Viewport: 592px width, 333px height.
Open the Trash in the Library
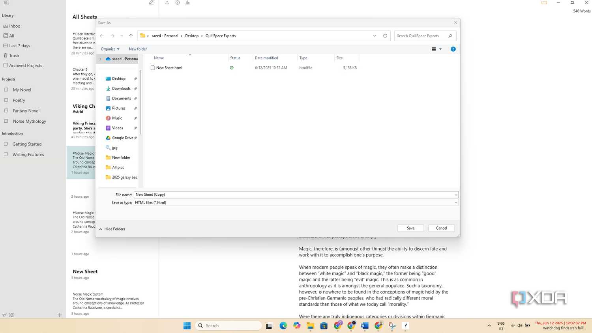(x=11, y=56)
